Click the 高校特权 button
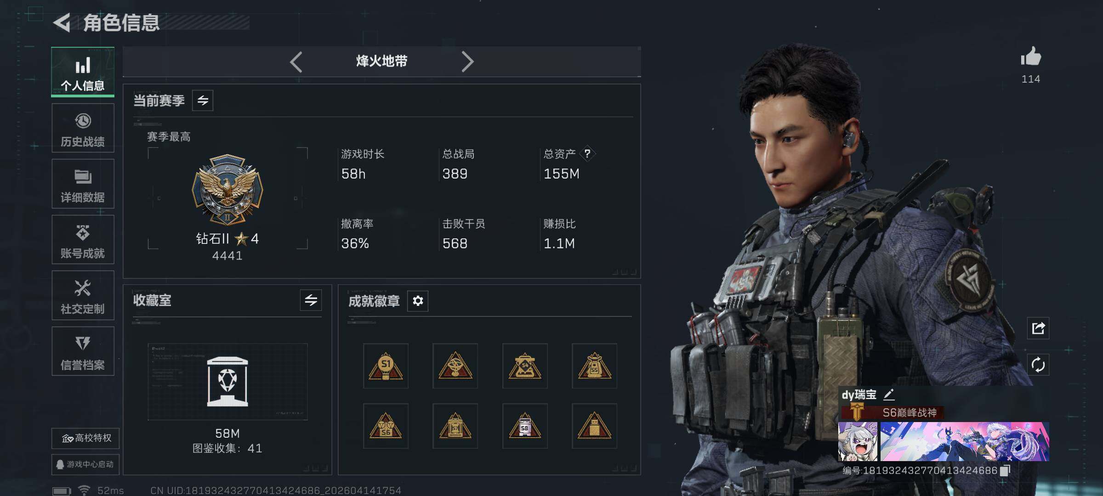Image resolution: width=1103 pixels, height=496 pixels. (x=85, y=438)
